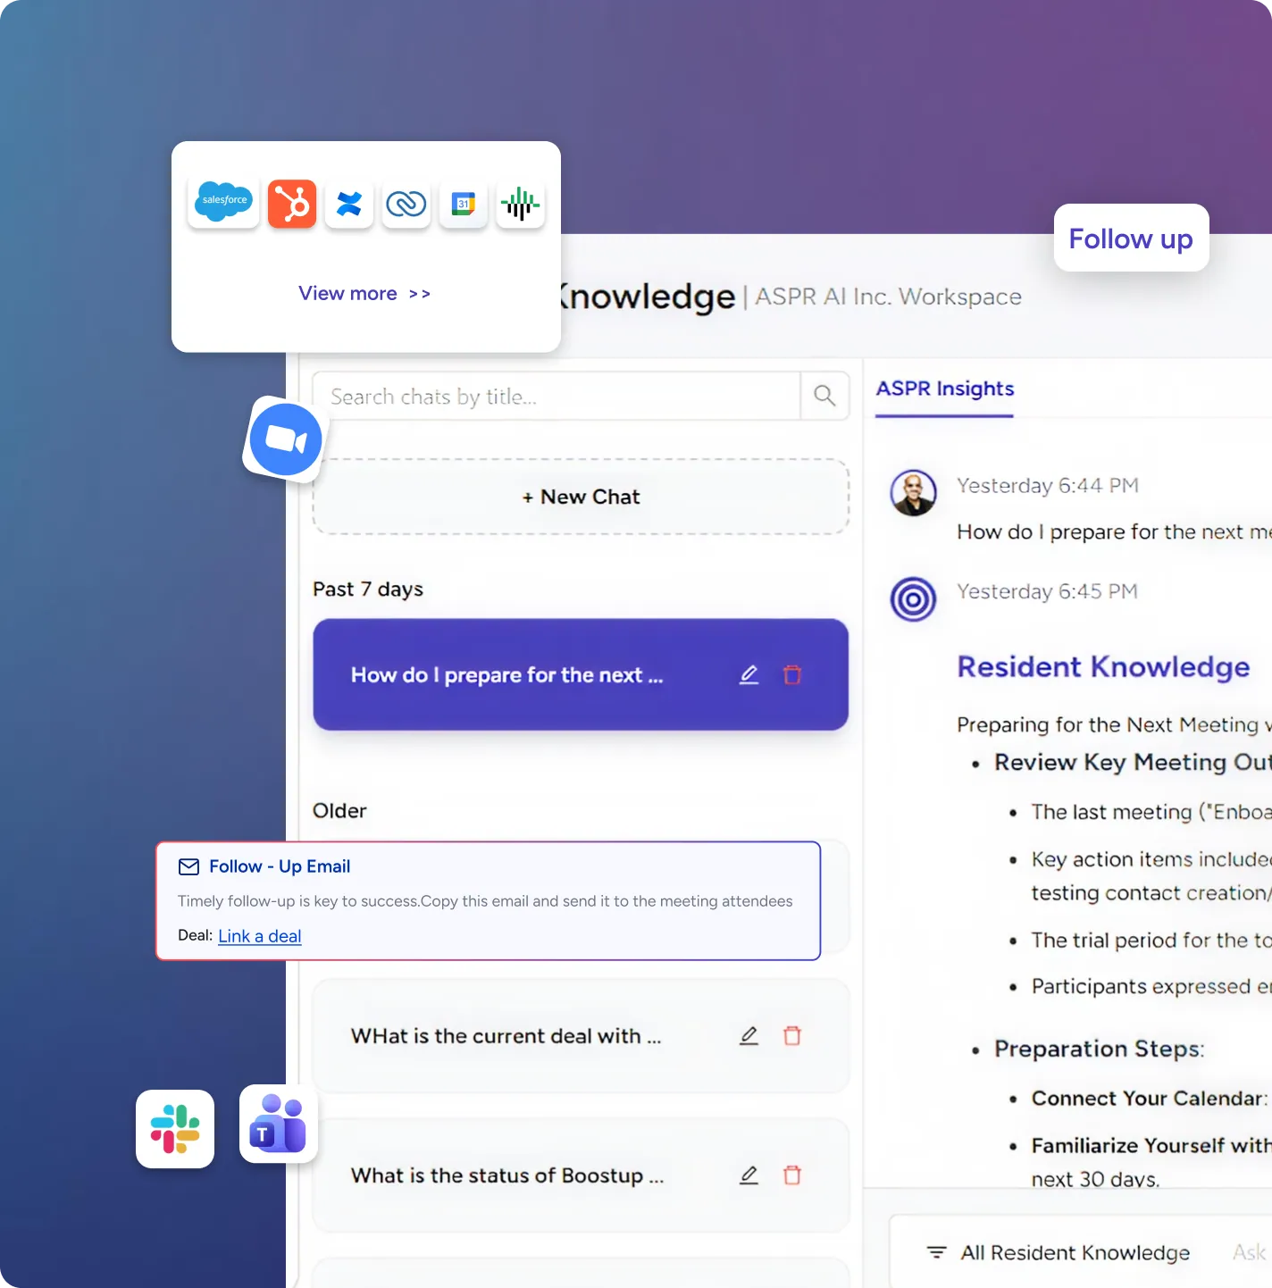Click the 'Follow - Up Email' title
The height and width of the screenshot is (1288, 1272).
(280, 866)
